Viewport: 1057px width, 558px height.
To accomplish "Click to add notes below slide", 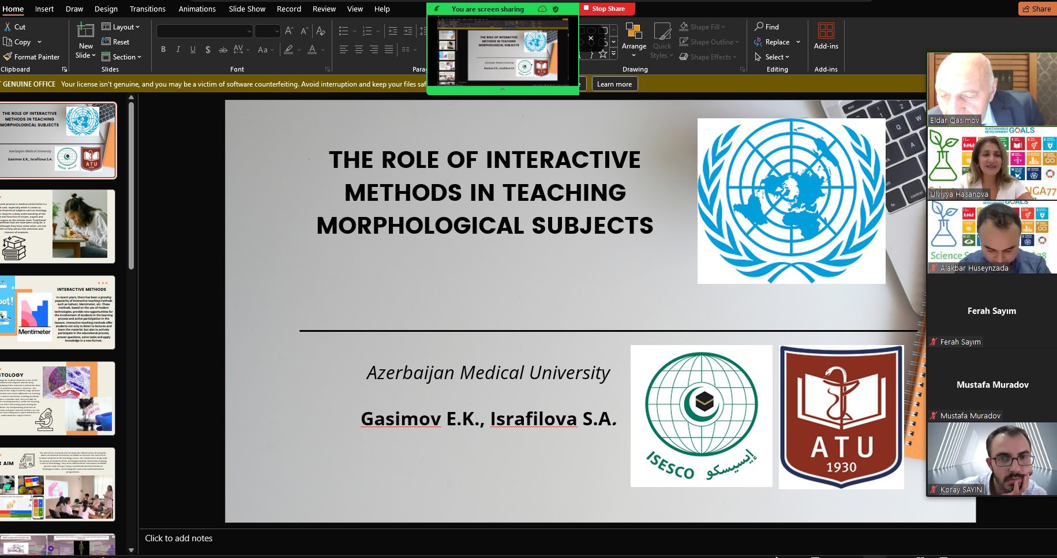I will [179, 538].
